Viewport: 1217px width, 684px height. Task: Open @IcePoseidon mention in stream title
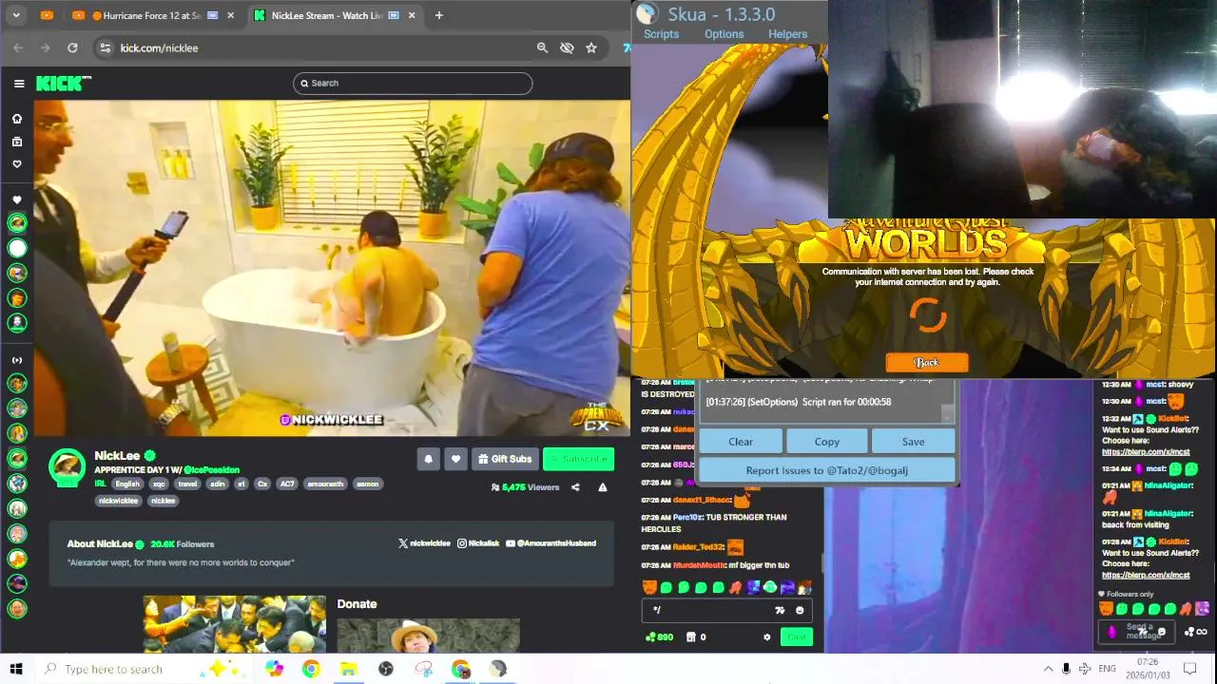pos(211,470)
